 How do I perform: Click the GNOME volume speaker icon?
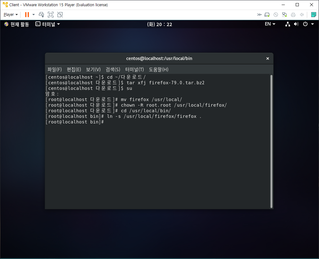coord(296,24)
